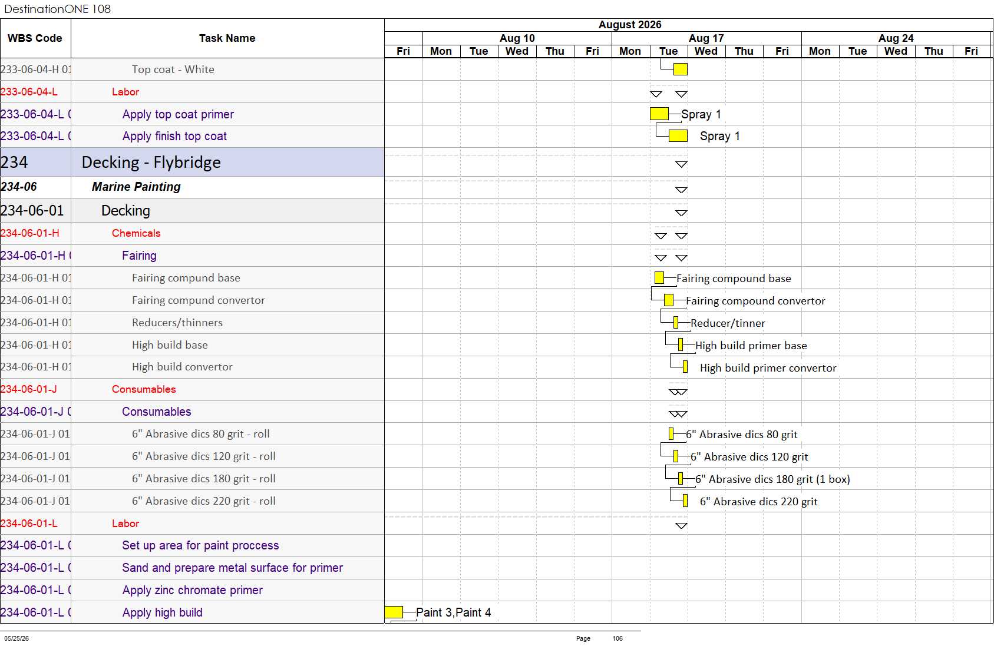This screenshot has width=994, height=646.
Task: Click the Aug 17 week header
Action: pos(706,38)
